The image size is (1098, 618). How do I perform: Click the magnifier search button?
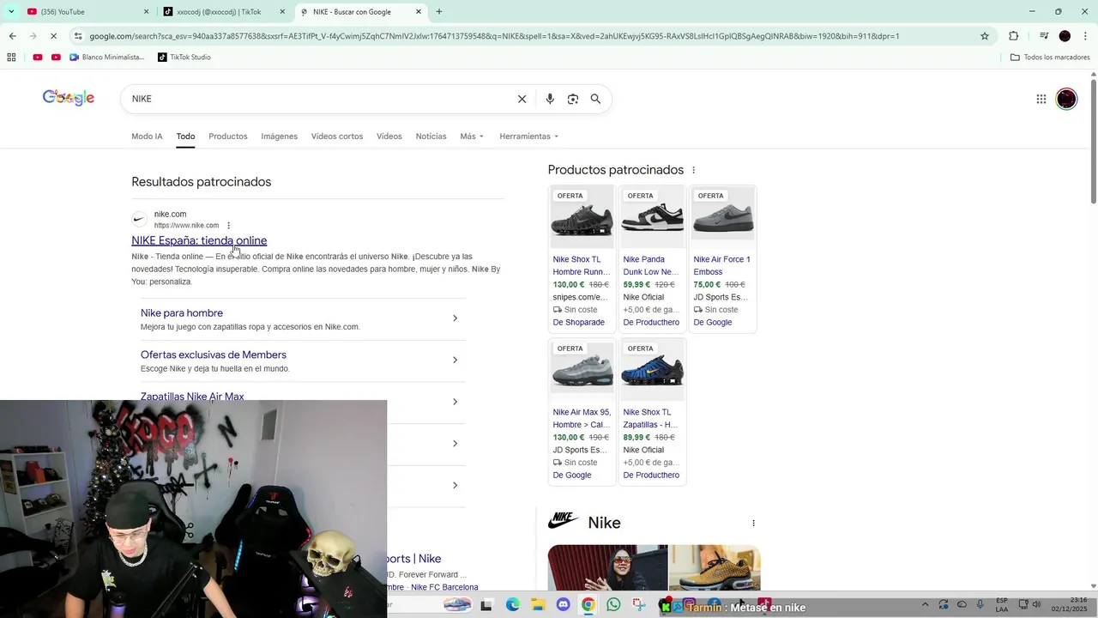click(595, 99)
